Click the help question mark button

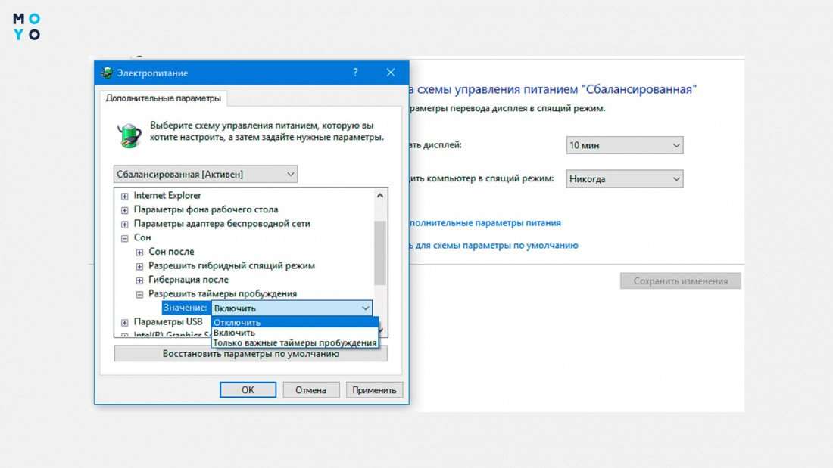[355, 73]
